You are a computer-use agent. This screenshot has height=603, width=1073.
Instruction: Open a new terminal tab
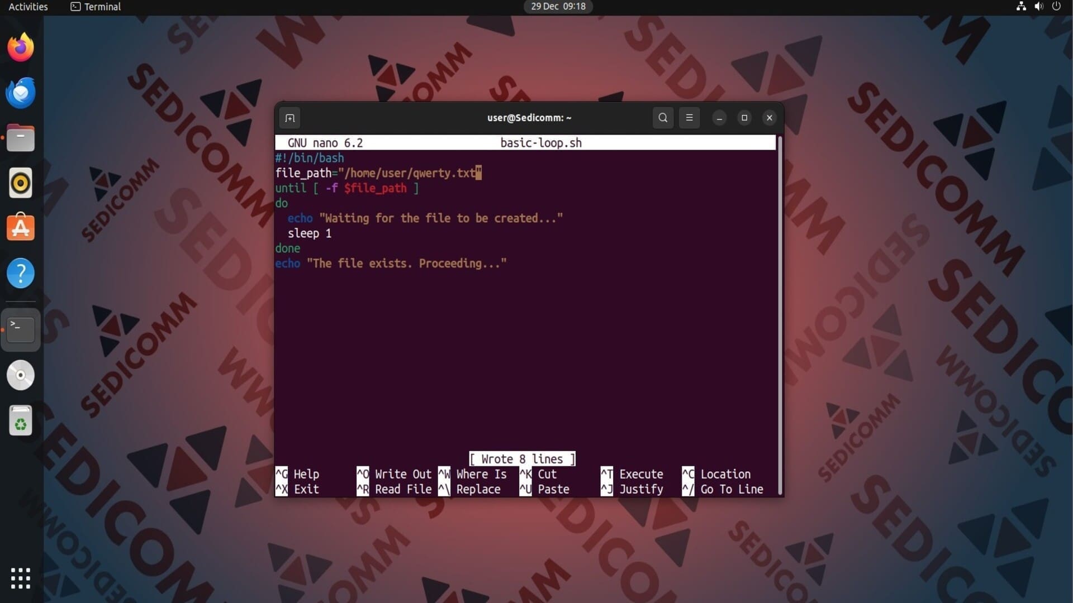[289, 118]
